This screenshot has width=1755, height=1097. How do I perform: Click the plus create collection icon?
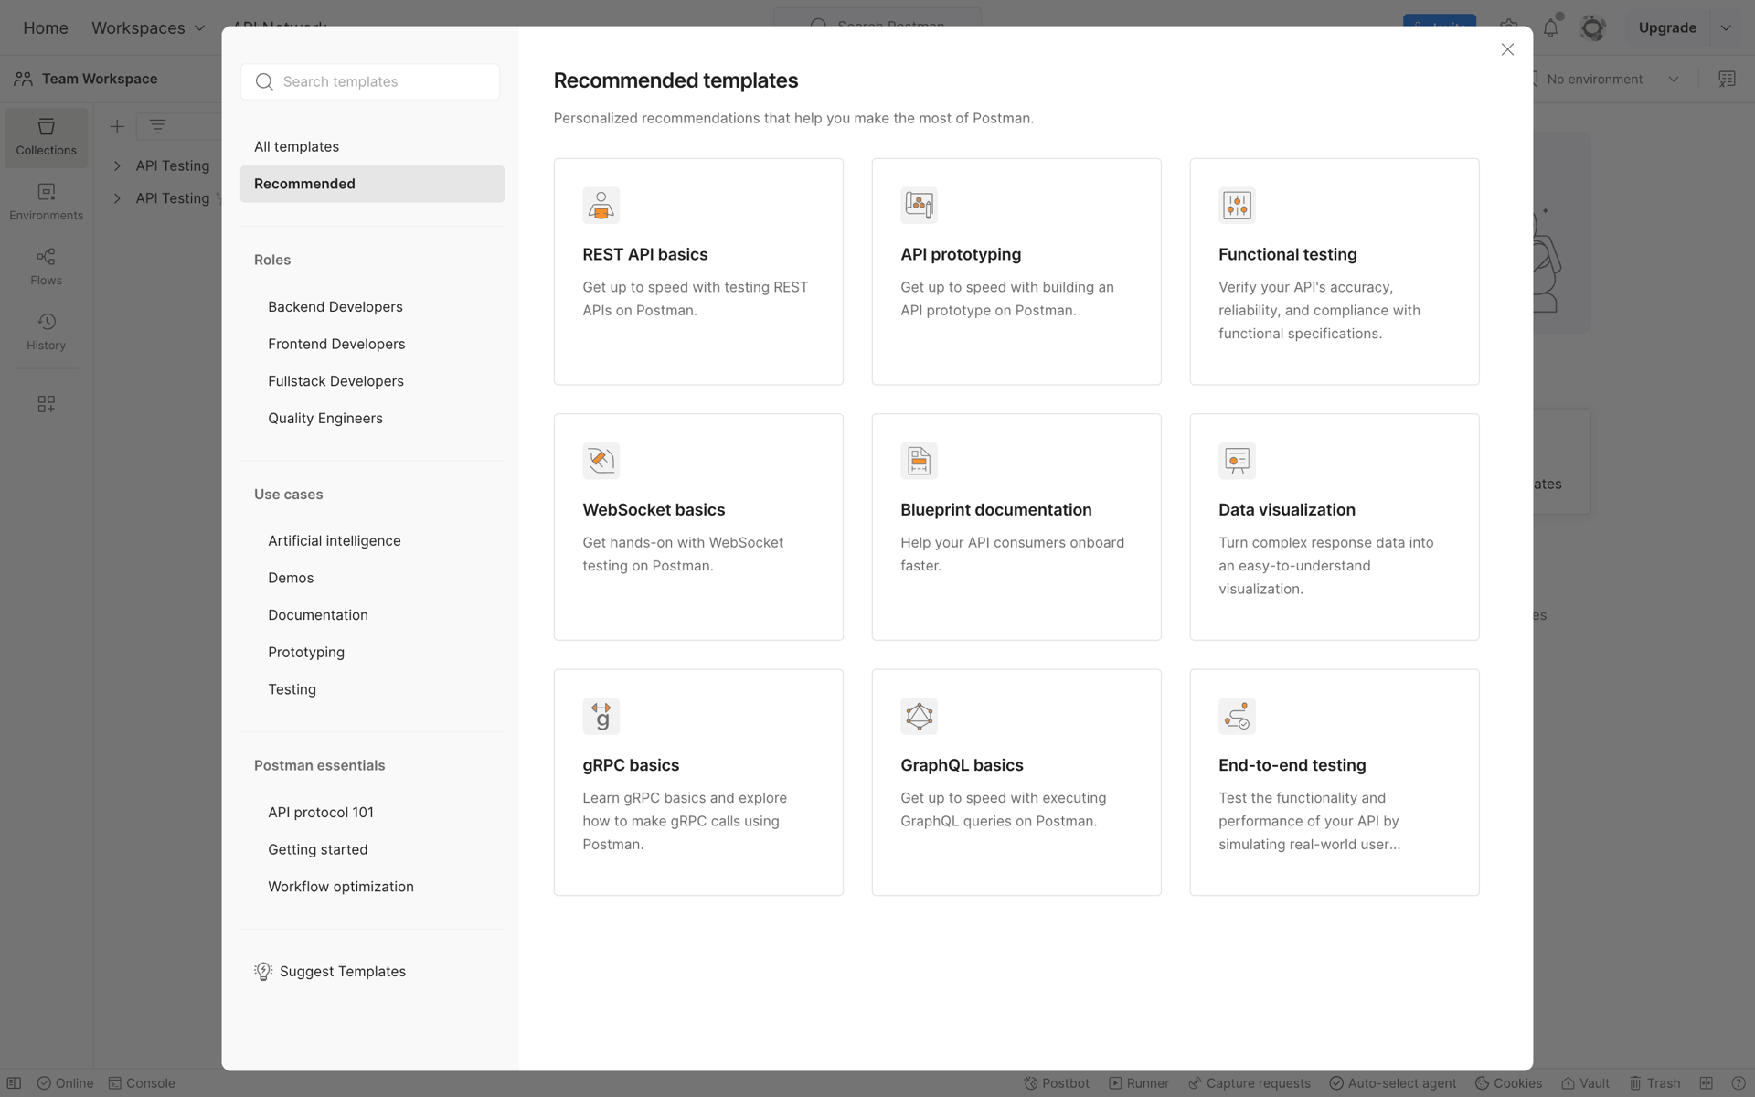pos(117,126)
